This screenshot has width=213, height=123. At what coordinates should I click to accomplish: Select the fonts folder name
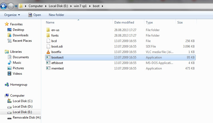(55, 36)
